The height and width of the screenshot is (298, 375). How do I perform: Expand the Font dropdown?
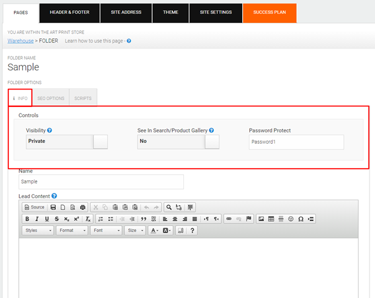tap(106, 230)
